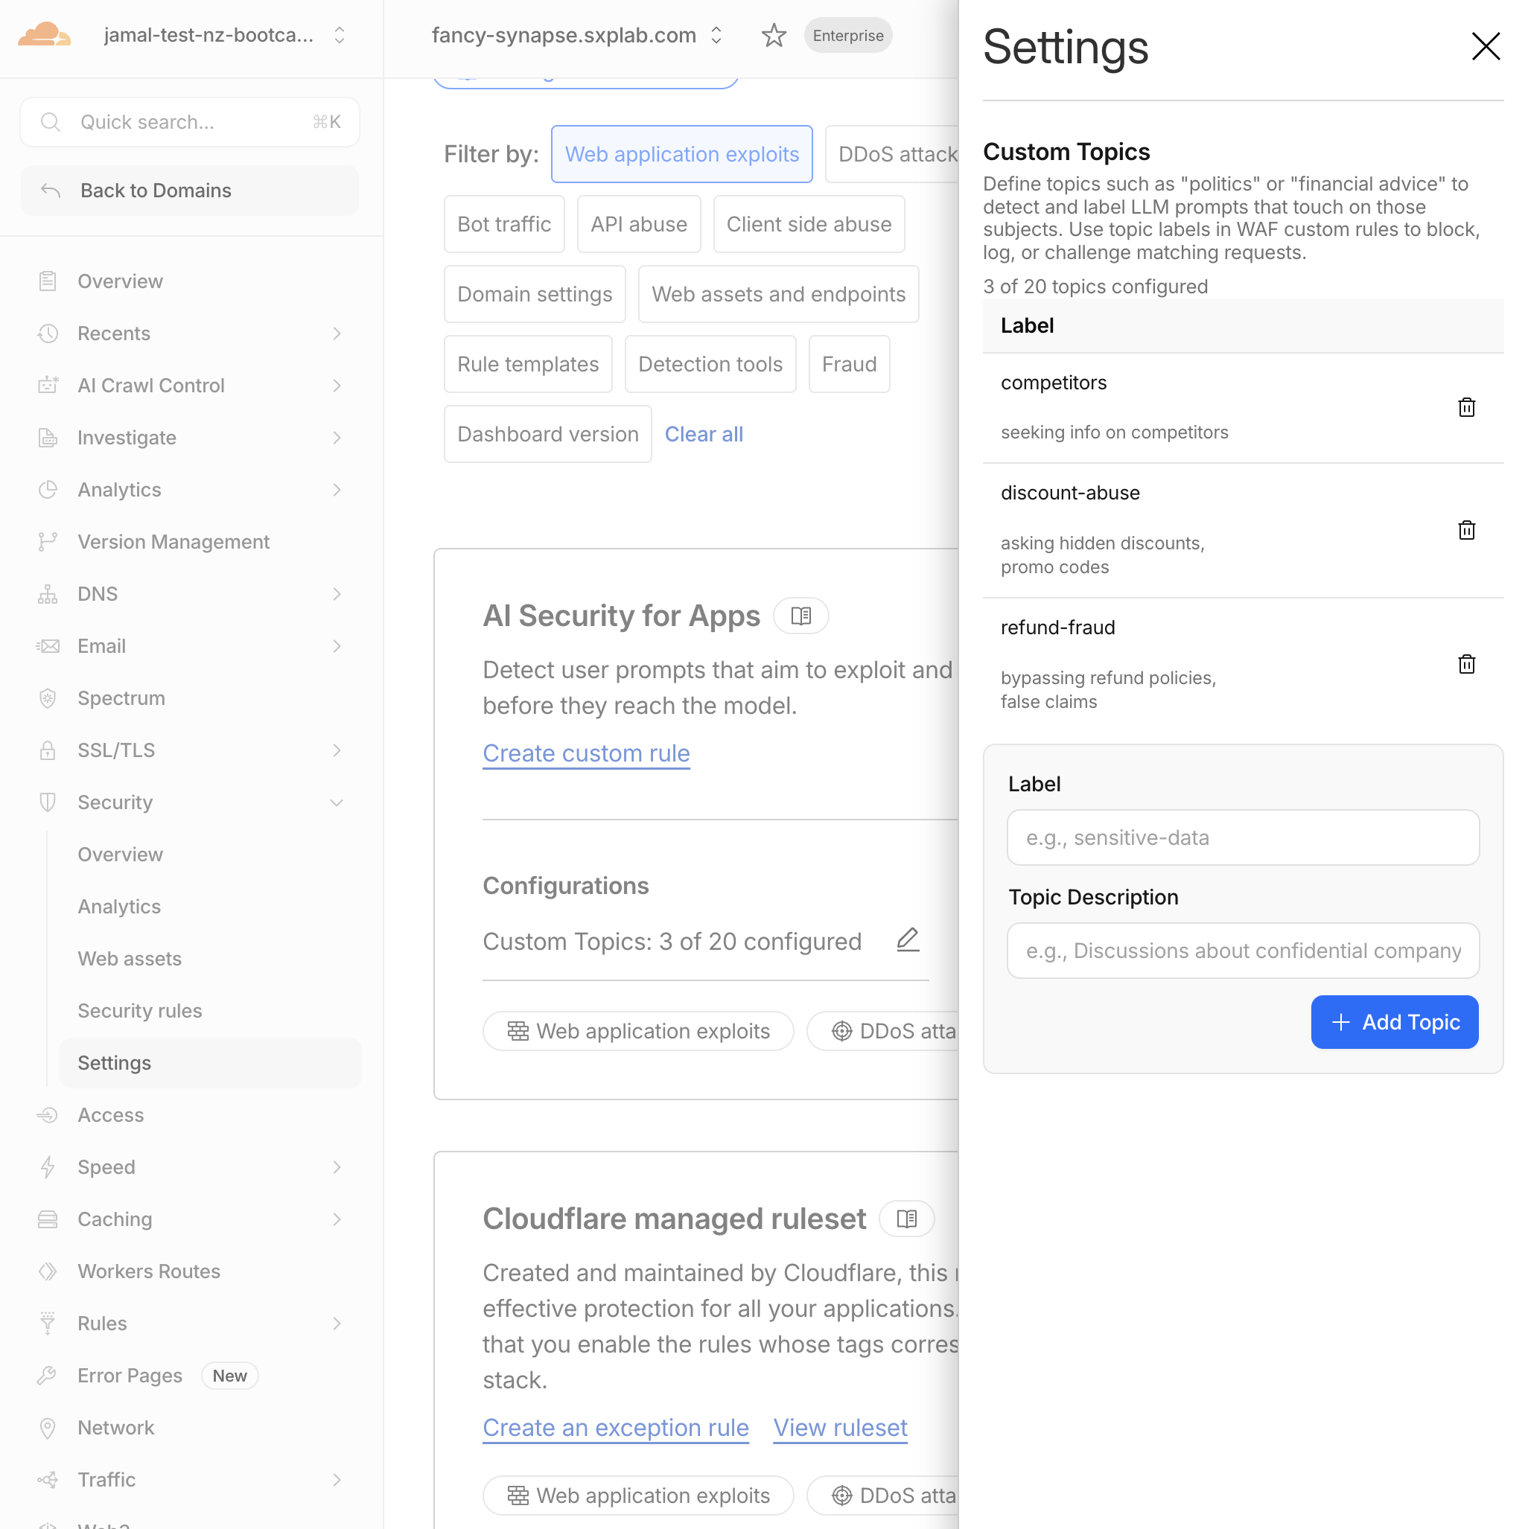Viewport: 1528px width, 1529px height.
Task: Open Access in sidebar
Action: (x=111, y=1114)
